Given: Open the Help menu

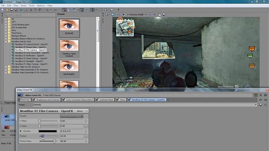Looking at the screenshot, I should 50,5.
